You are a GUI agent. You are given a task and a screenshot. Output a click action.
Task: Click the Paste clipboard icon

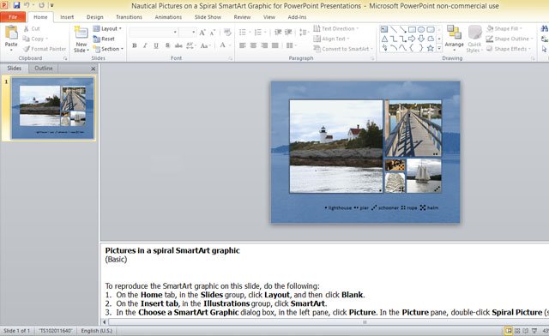(x=11, y=33)
